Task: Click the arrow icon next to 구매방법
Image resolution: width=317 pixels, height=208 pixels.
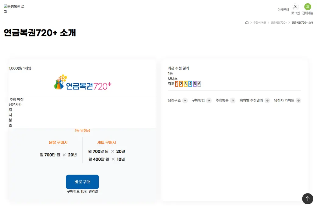Action: 209,101
